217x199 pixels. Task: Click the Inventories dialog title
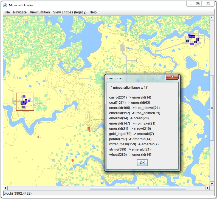114,78
